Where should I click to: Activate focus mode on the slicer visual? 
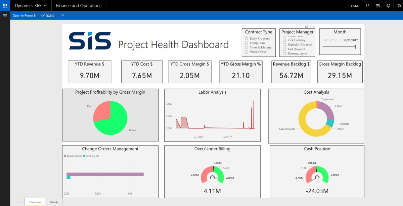coord(306,26)
